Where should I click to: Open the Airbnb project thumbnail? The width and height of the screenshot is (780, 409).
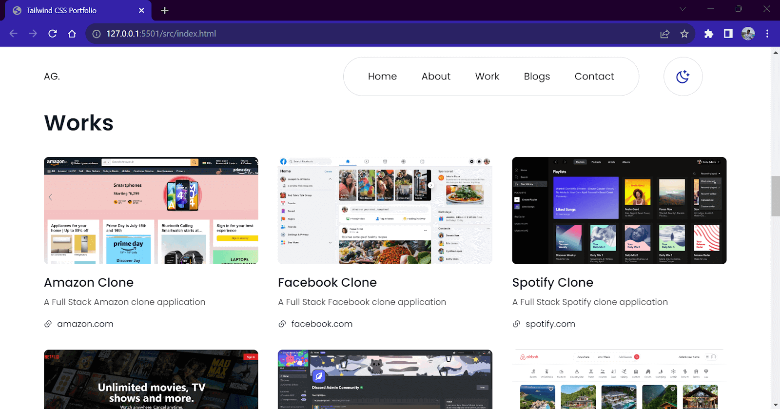pyautogui.click(x=619, y=379)
